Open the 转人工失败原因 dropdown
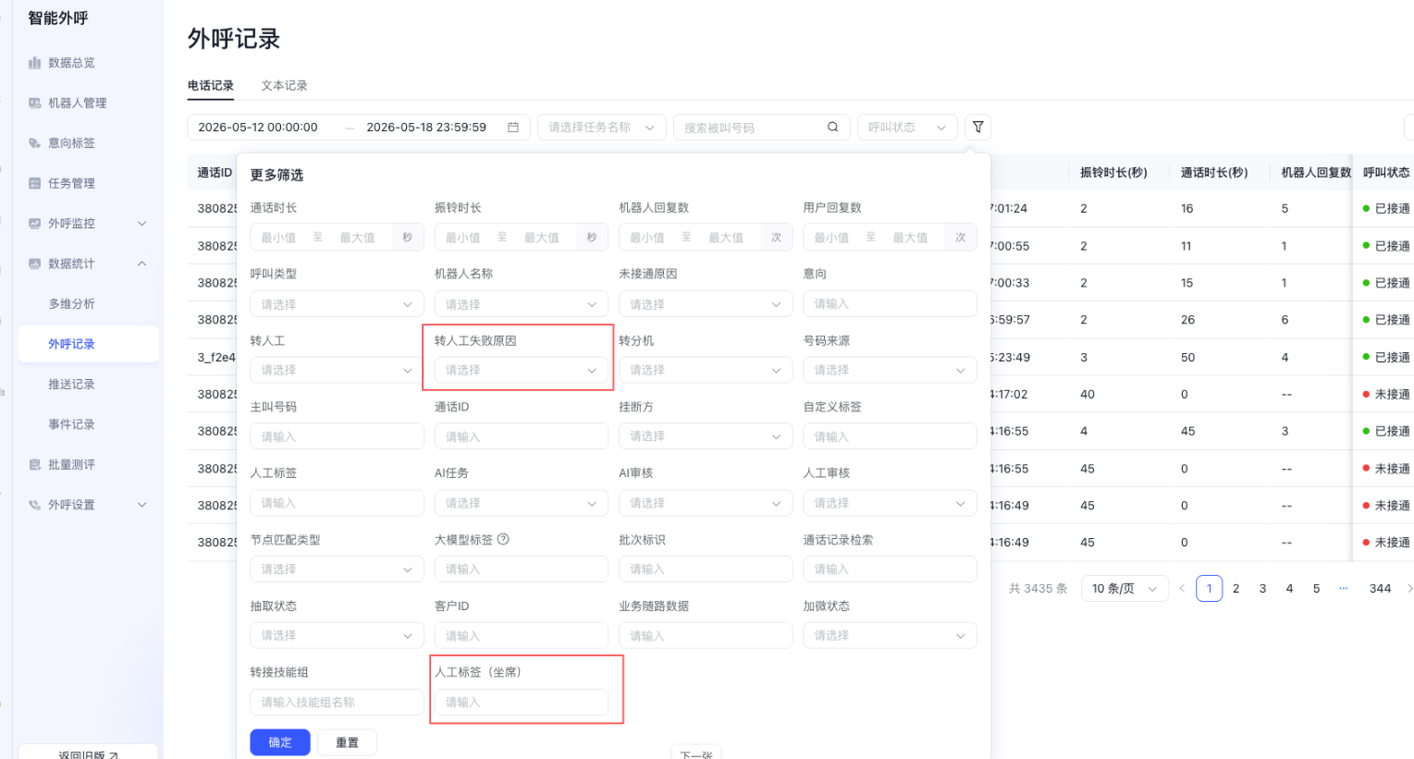 522,370
